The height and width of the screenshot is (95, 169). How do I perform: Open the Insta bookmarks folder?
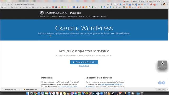click(x=22, y=7)
